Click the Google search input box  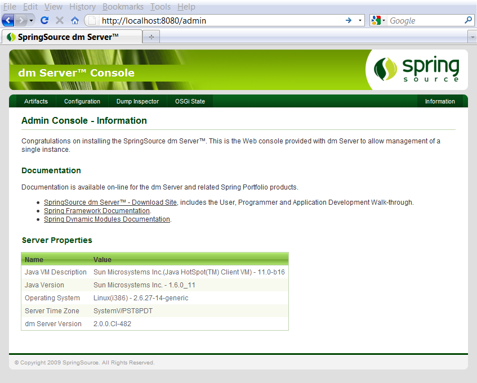tap(426, 21)
